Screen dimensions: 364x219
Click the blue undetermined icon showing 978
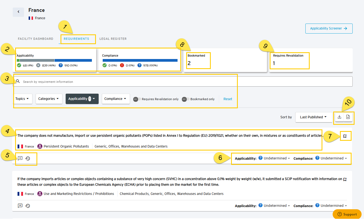pos(139,65)
